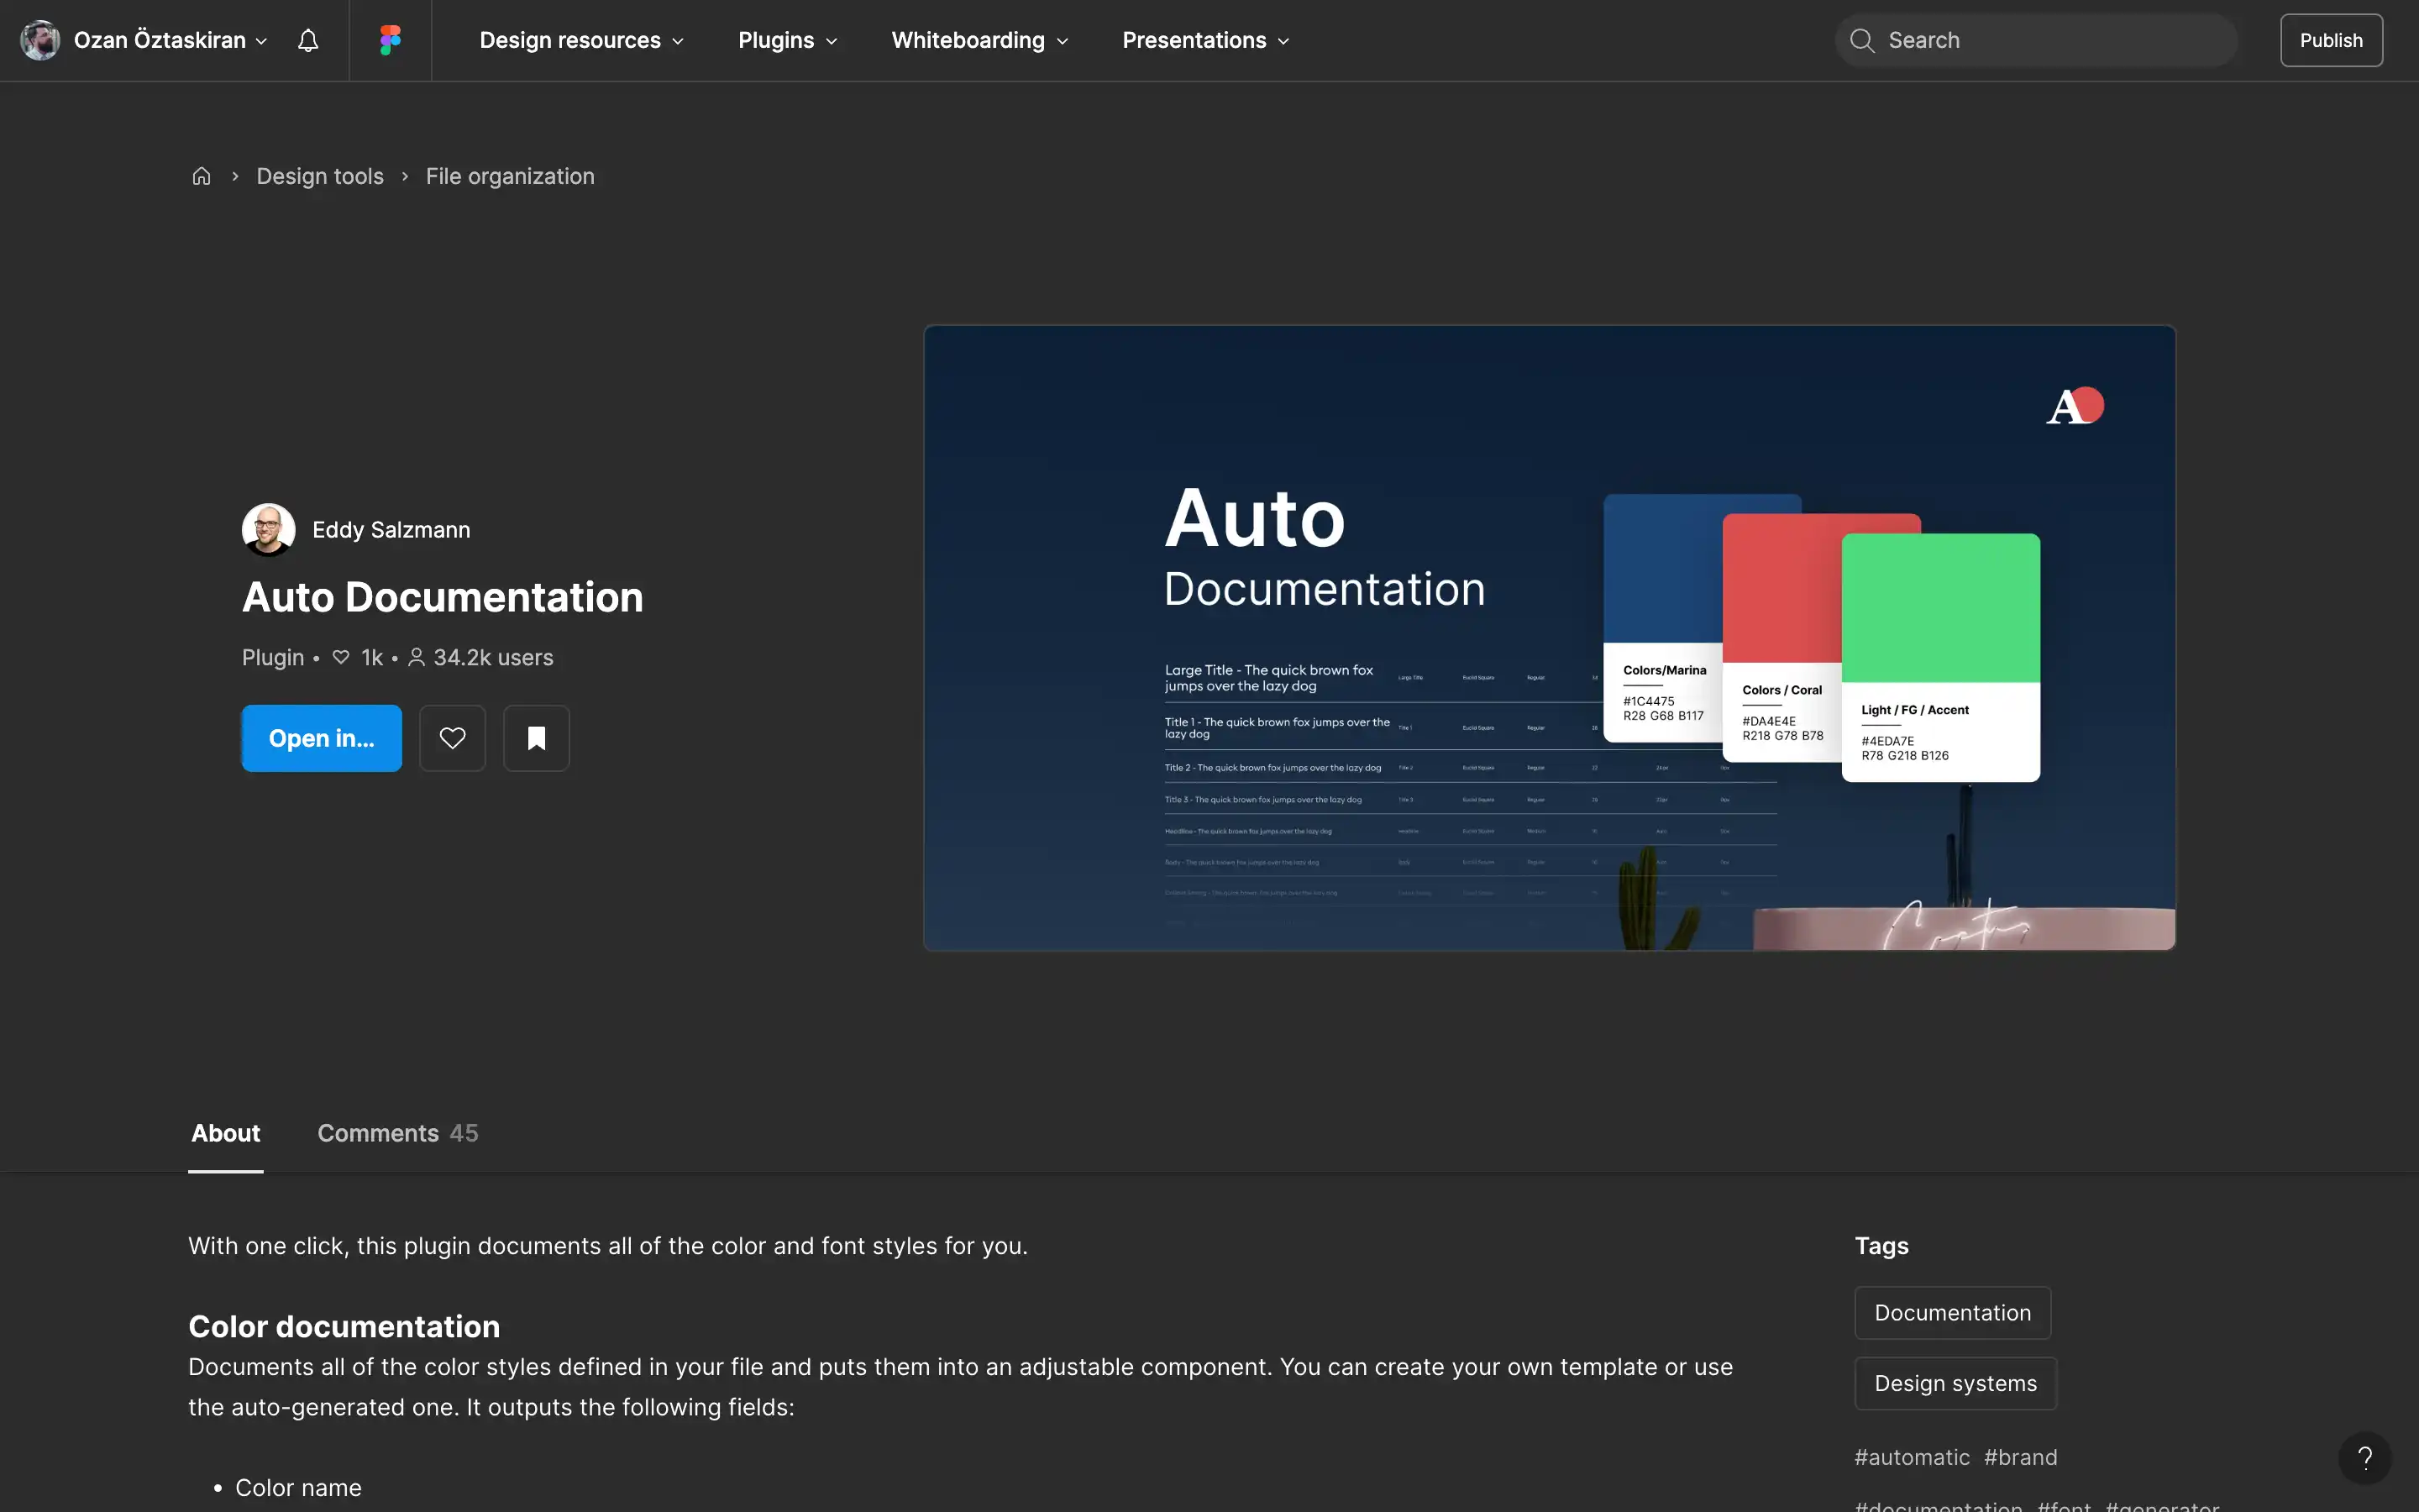Image resolution: width=2419 pixels, height=1512 pixels.
Task: Open the Presentations dropdown menu
Action: coord(1205,40)
